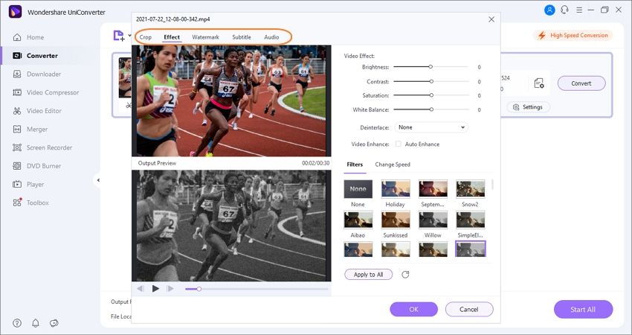
Task: Select the highlighted grayscale filter thumbnail
Action: coord(471,249)
